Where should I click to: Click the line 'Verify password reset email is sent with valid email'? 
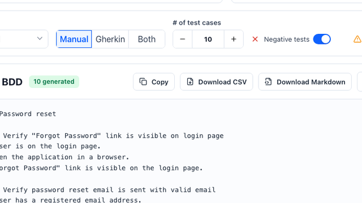point(109,190)
